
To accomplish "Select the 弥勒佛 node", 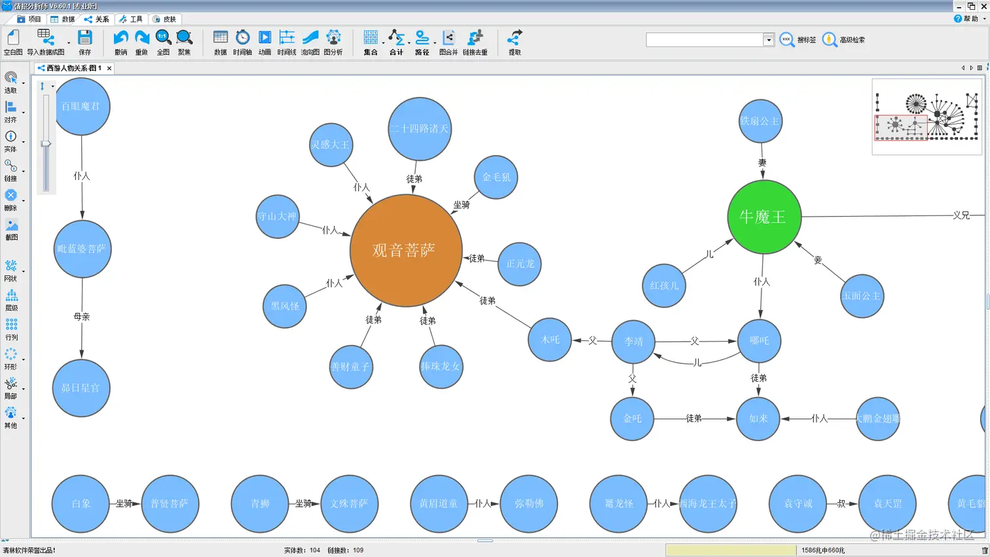I will click(x=529, y=504).
